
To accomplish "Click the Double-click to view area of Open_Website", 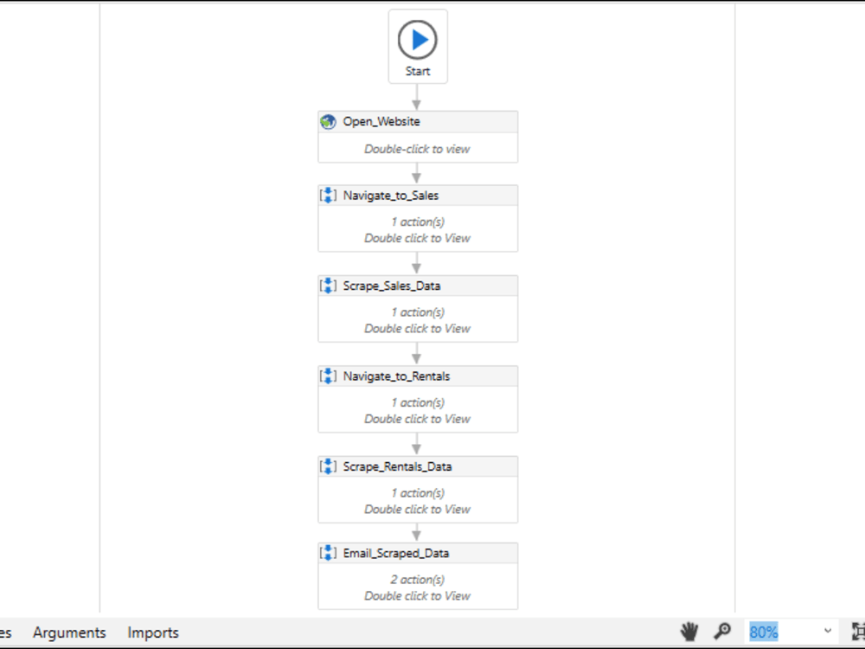I will pyautogui.click(x=418, y=147).
